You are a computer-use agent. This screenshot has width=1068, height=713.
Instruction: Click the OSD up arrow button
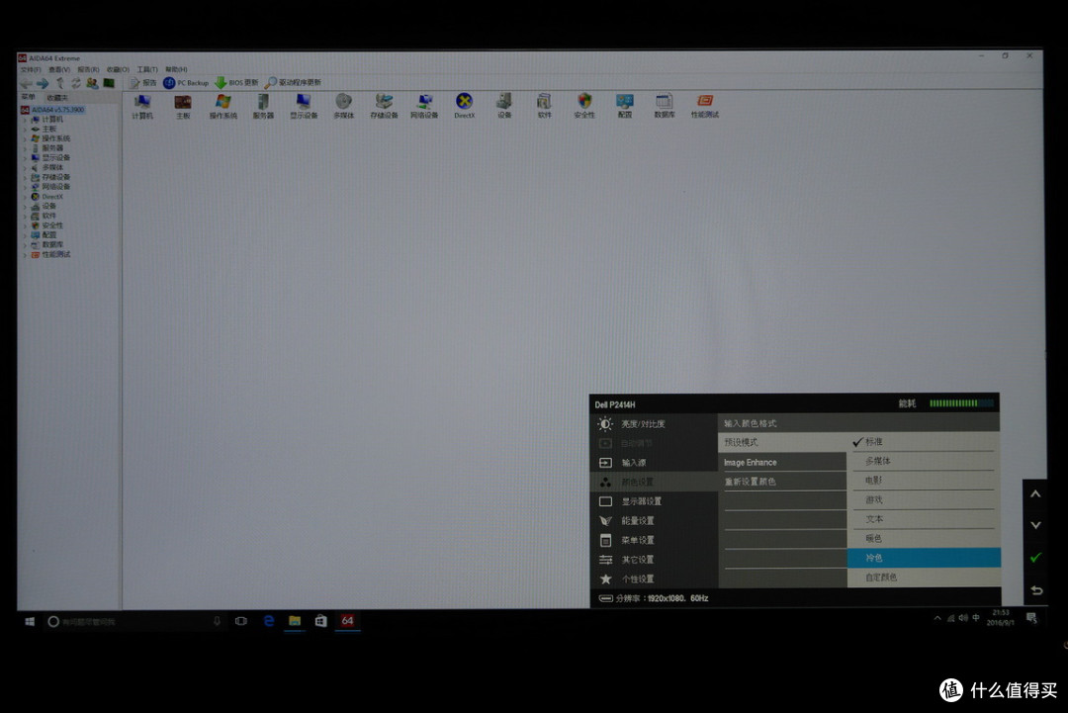pyautogui.click(x=1035, y=494)
